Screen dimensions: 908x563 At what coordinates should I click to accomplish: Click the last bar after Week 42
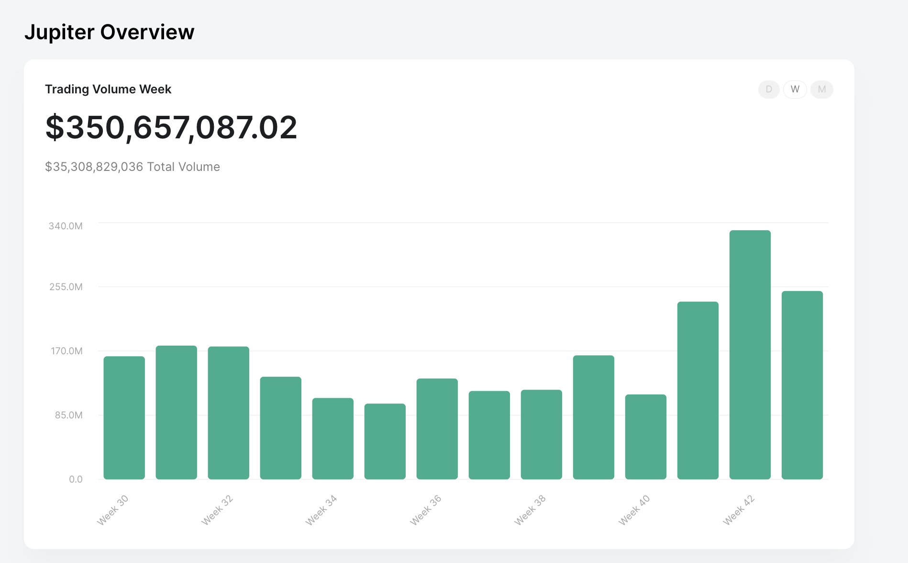[802, 385]
